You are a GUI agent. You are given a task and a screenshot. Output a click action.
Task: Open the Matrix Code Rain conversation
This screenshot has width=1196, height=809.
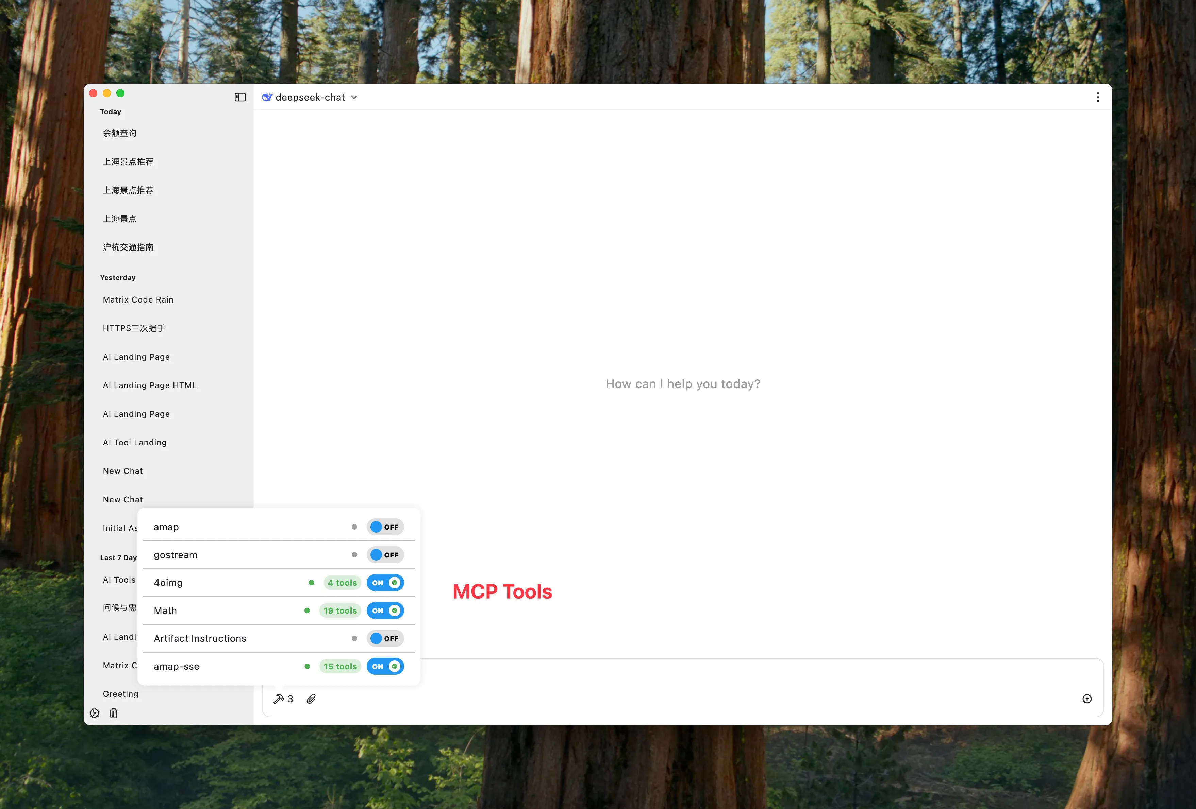138,299
